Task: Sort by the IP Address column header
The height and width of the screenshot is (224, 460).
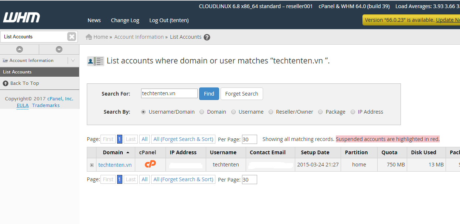Action: 183,152
